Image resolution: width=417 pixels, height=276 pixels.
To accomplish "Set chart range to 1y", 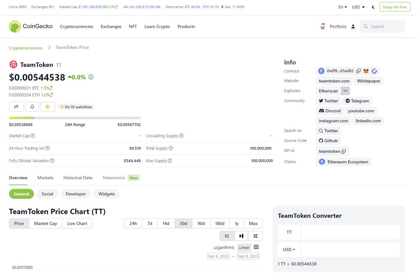I will point(237,224).
